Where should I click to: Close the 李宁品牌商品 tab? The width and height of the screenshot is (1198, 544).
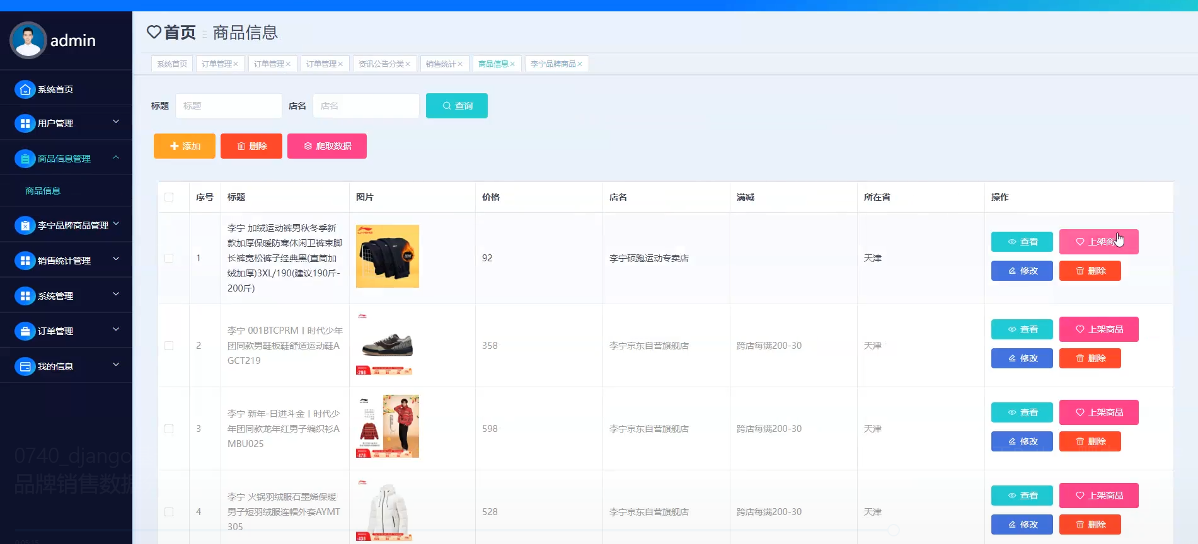pyautogui.click(x=580, y=64)
